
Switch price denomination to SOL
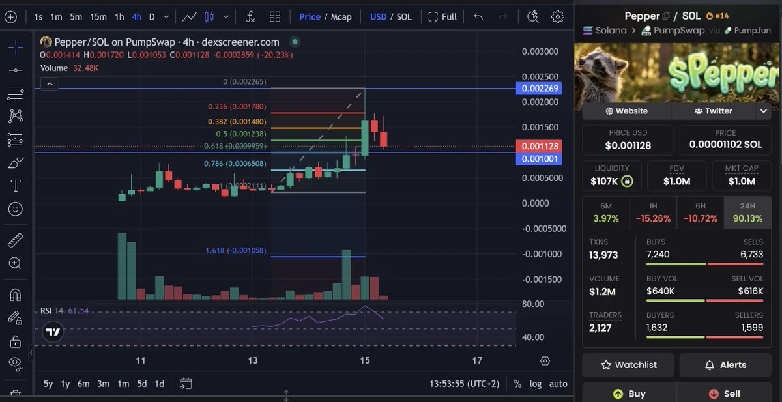(404, 16)
